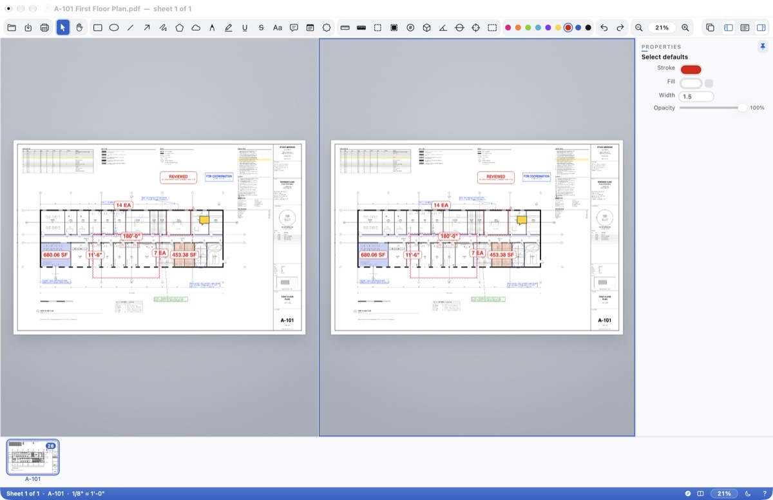773x500 pixels.
Task: Click the Properties panel heading
Action: (x=661, y=46)
